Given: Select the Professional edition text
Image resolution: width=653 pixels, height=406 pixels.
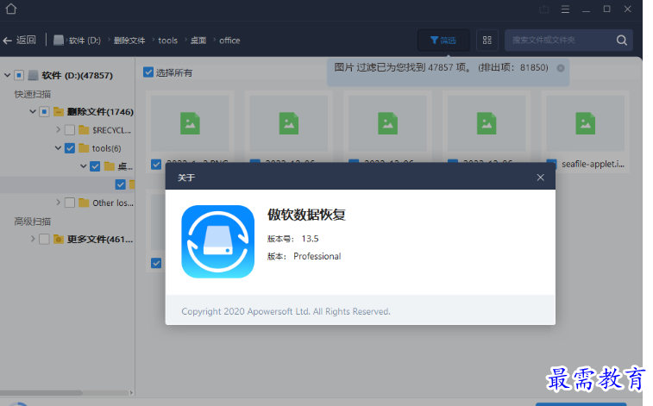Looking at the screenshot, I should [x=317, y=256].
